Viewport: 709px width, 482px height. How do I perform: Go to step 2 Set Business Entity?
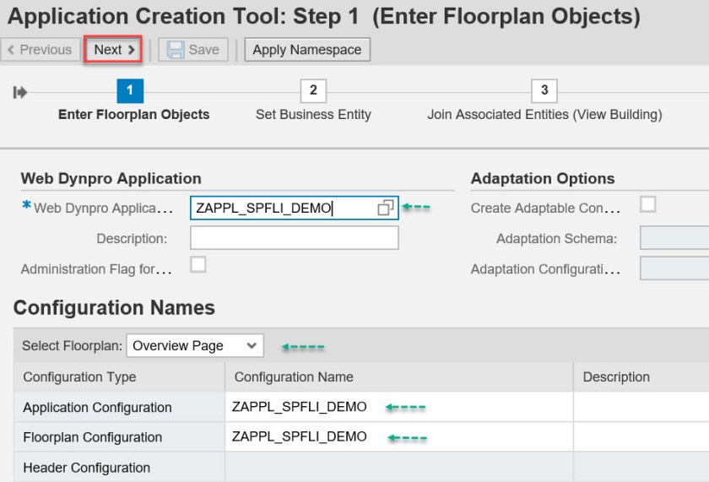pos(313,91)
